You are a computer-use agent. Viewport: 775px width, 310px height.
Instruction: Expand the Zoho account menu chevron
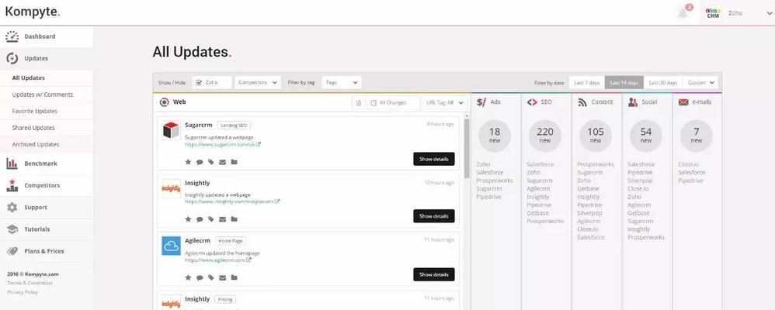click(769, 13)
